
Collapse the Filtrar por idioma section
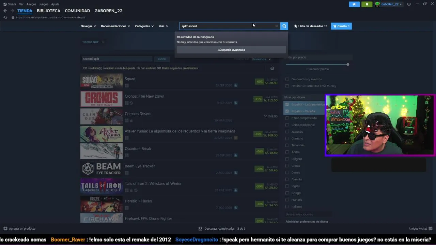click(304, 97)
